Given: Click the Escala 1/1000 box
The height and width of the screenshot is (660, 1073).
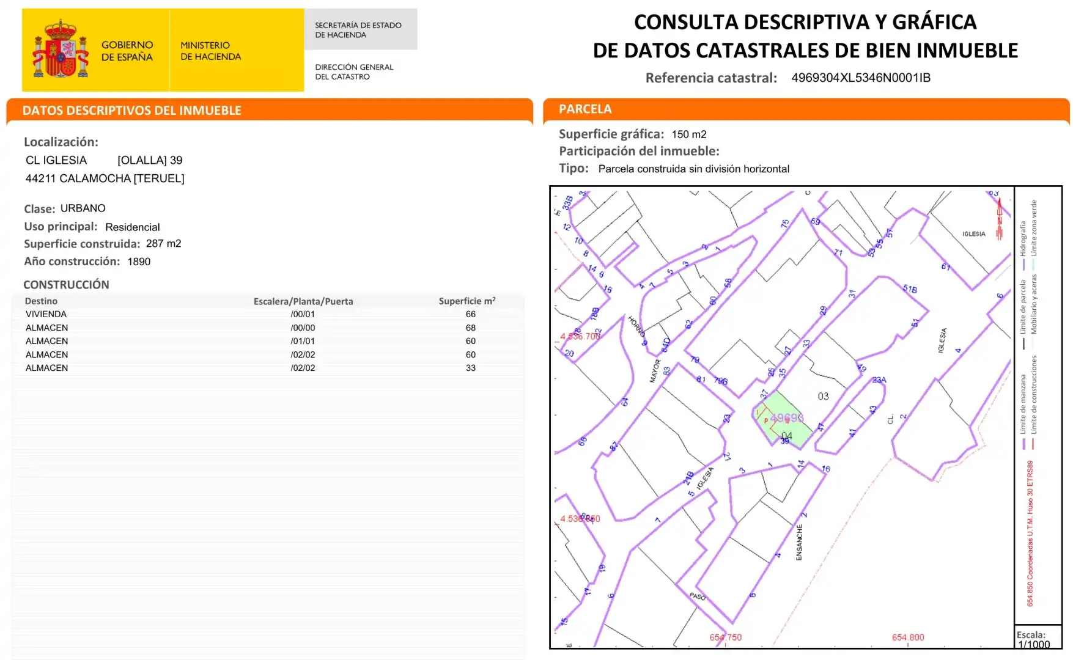Looking at the screenshot, I should 1038,637.
